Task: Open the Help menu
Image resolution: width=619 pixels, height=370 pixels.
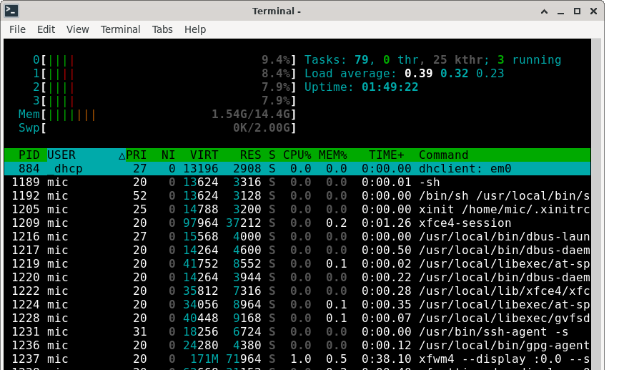Action: (x=195, y=29)
